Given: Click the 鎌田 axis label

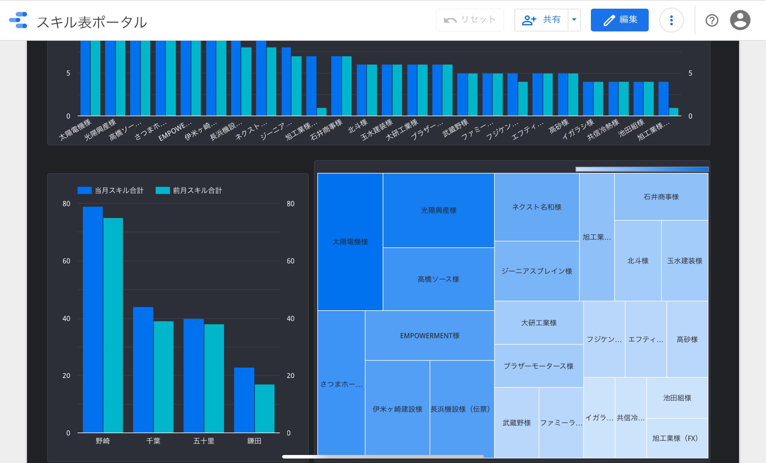Looking at the screenshot, I should tap(254, 441).
